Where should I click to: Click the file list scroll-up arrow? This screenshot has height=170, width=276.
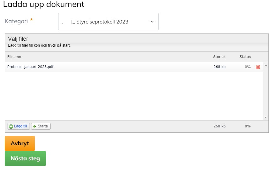(266, 65)
